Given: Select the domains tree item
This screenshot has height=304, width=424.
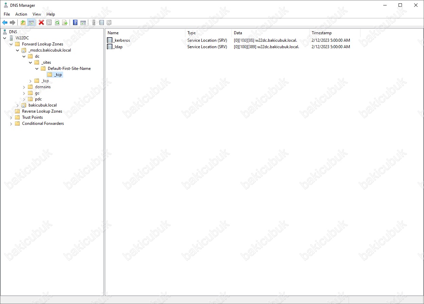Looking at the screenshot, I should (x=43, y=87).
